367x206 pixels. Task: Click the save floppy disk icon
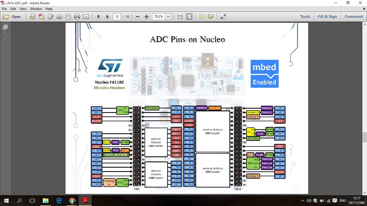68,17
